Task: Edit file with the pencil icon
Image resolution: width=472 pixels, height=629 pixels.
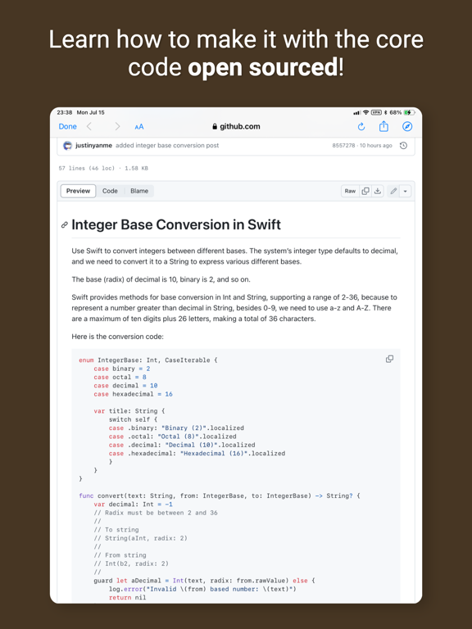Action: (393, 191)
